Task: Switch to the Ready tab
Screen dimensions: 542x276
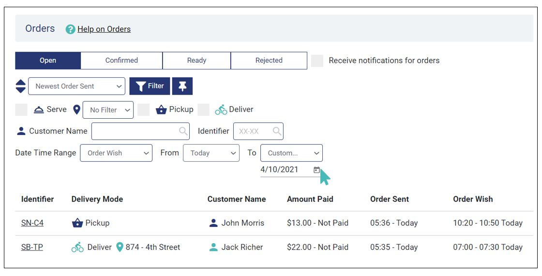Action: [x=196, y=61]
